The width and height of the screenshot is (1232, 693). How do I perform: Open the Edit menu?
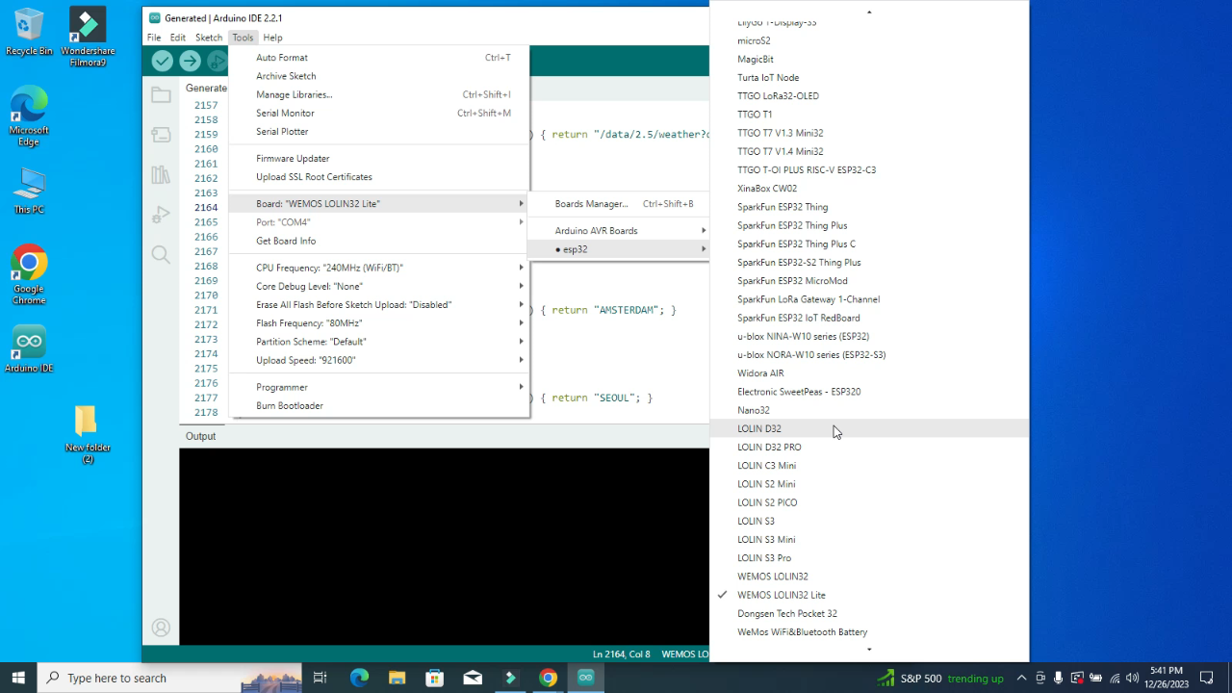click(x=178, y=38)
